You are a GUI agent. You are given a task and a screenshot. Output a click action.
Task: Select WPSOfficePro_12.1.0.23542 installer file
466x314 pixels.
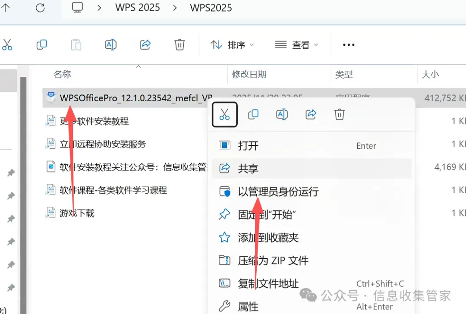pos(136,98)
